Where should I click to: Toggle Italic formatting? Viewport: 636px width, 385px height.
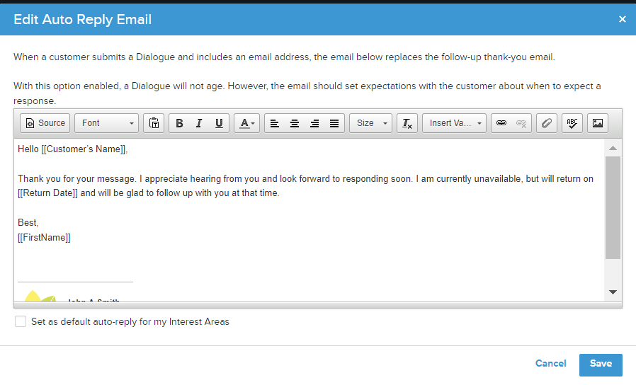coord(199,123)
